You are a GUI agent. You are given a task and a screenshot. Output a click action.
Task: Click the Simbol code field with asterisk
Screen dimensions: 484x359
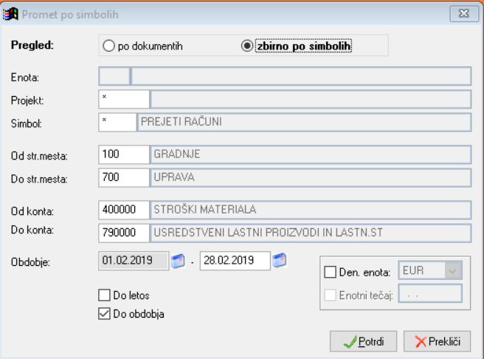pyautogui.click(x=117, y=123)
